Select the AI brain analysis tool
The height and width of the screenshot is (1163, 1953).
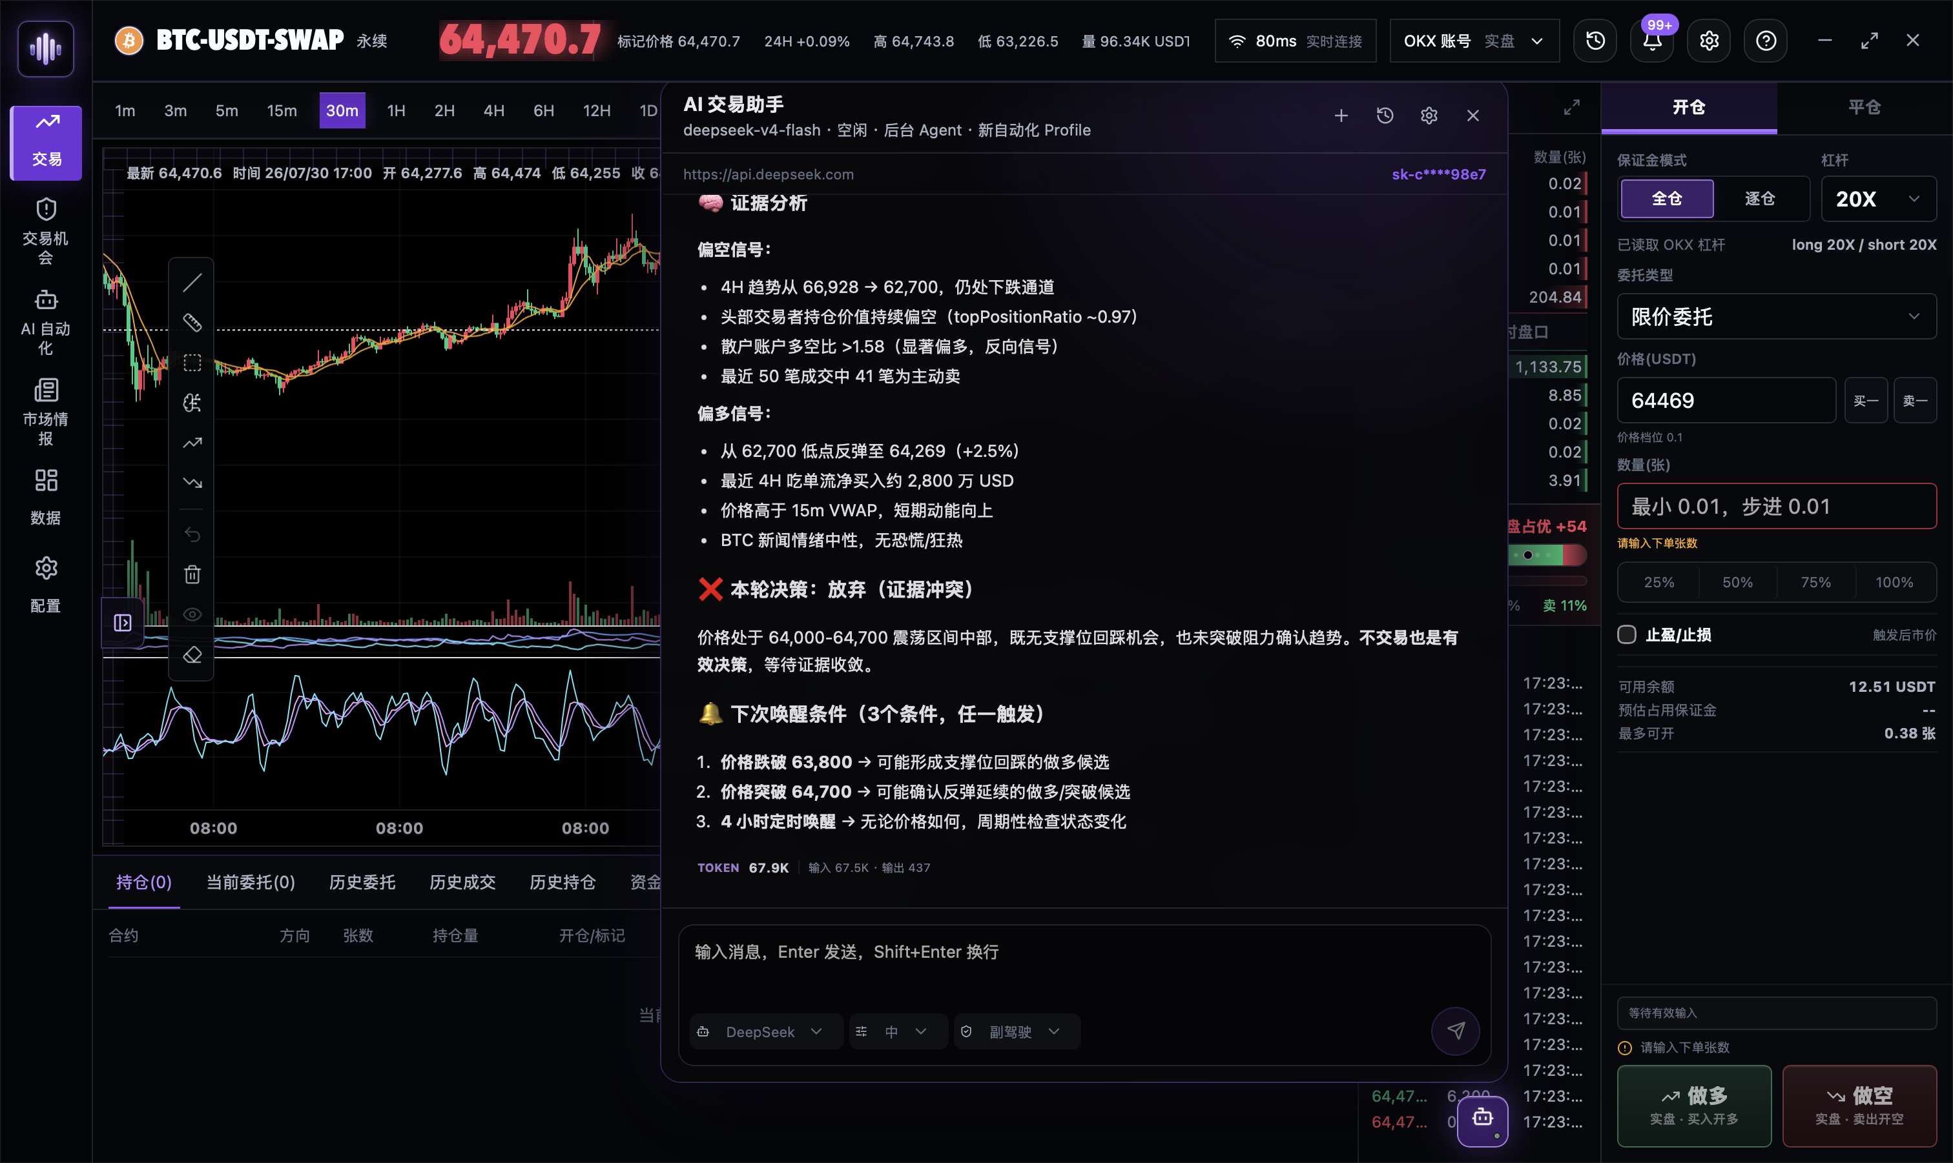coord(192,403)
